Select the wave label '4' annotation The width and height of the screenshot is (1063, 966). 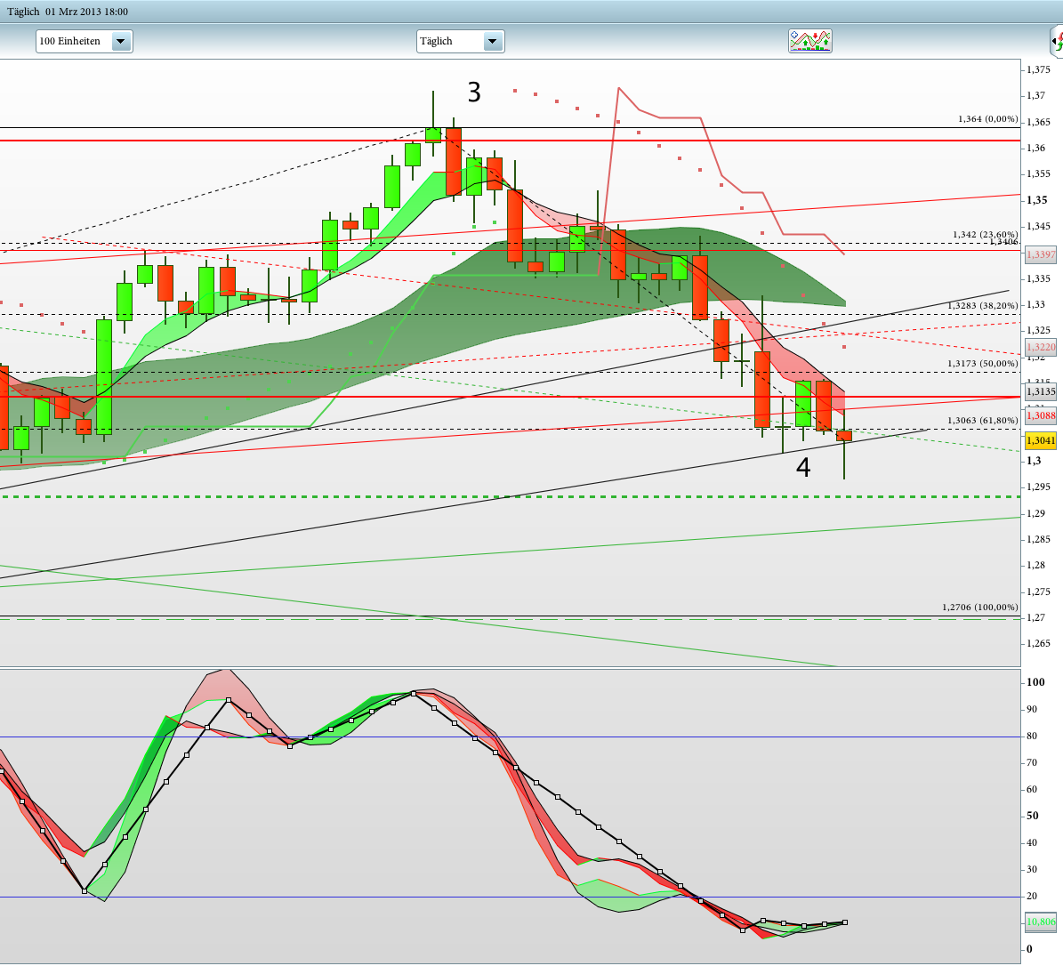click(803, 467)
